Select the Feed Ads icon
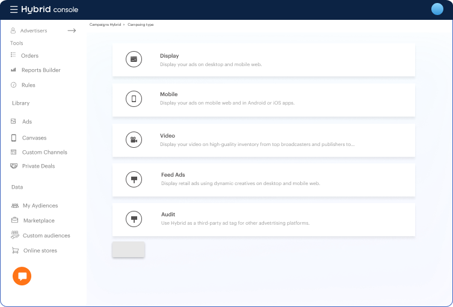Viewport: 453px width, 307px height. [134, 179]
